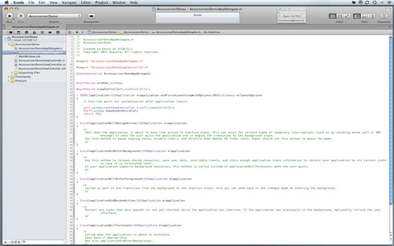
Task: Click the Stop button in the toolbar
Action: pos(21,16)
